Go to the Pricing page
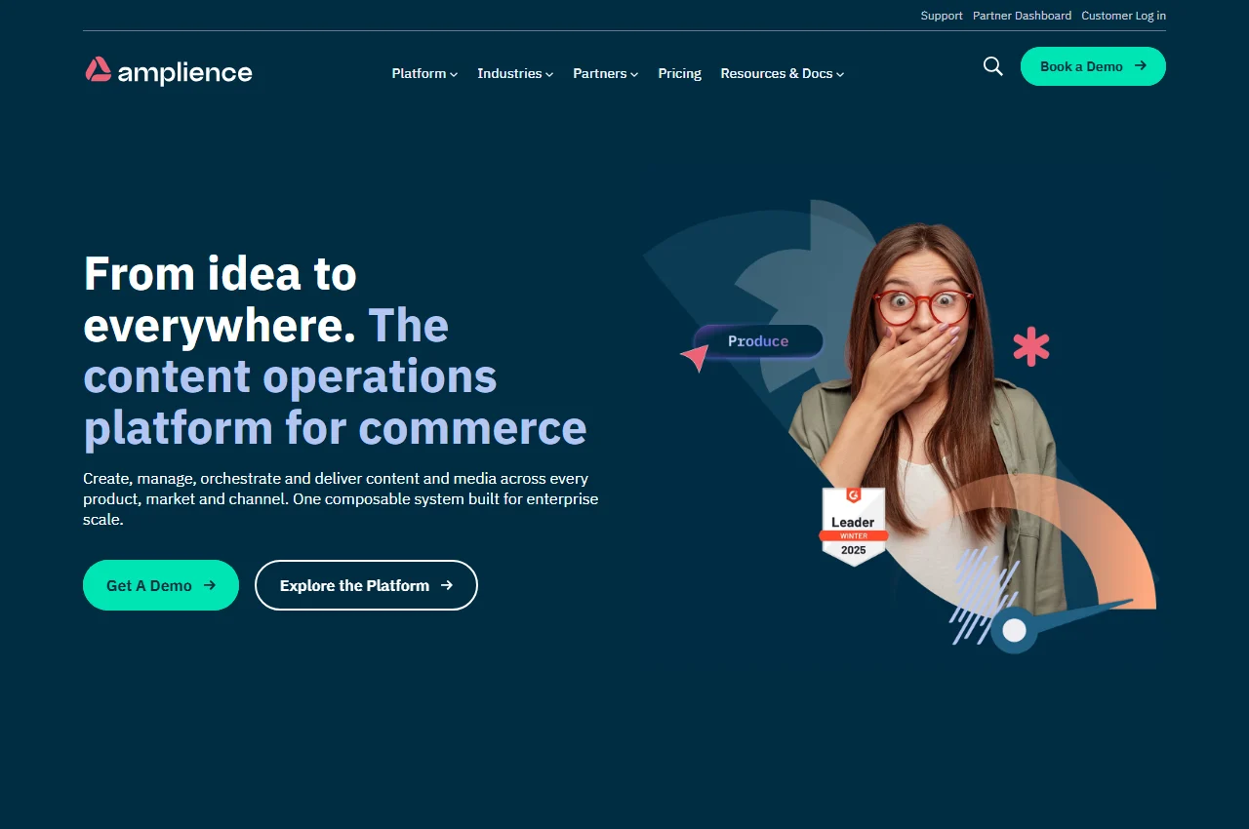 point(680,73)
